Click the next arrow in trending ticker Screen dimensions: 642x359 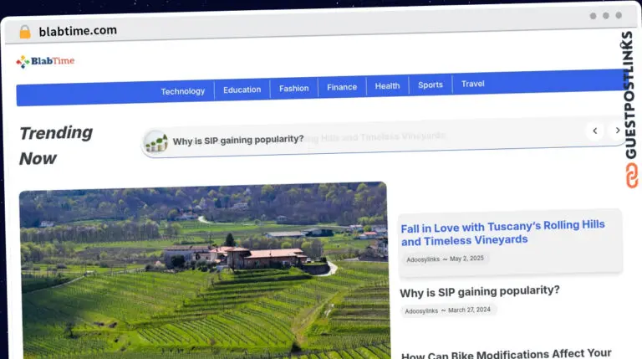click(x=618, y=131)
